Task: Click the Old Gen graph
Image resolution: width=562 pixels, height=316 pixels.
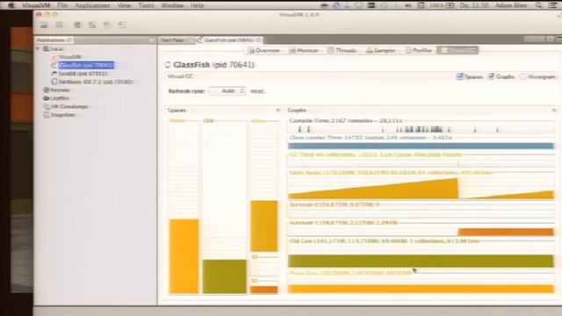Action: coord(421,261)
